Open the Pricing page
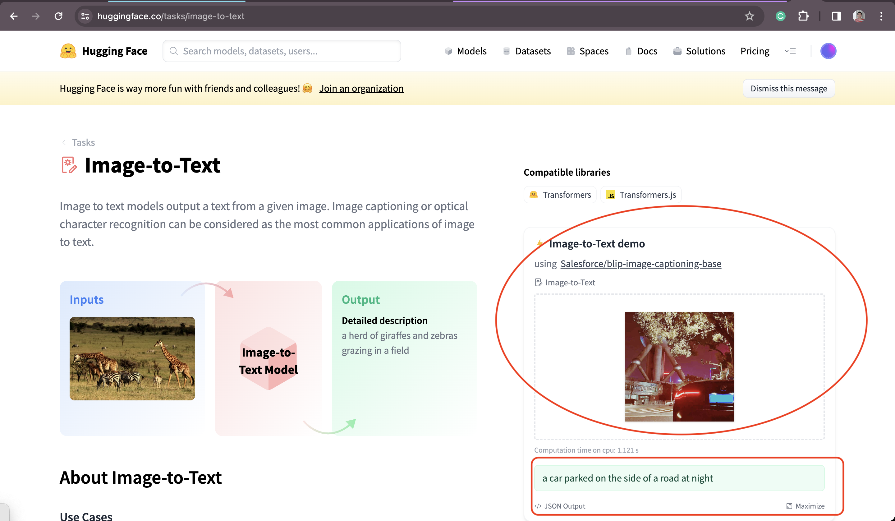895x521 pixels. coord(755,51)
